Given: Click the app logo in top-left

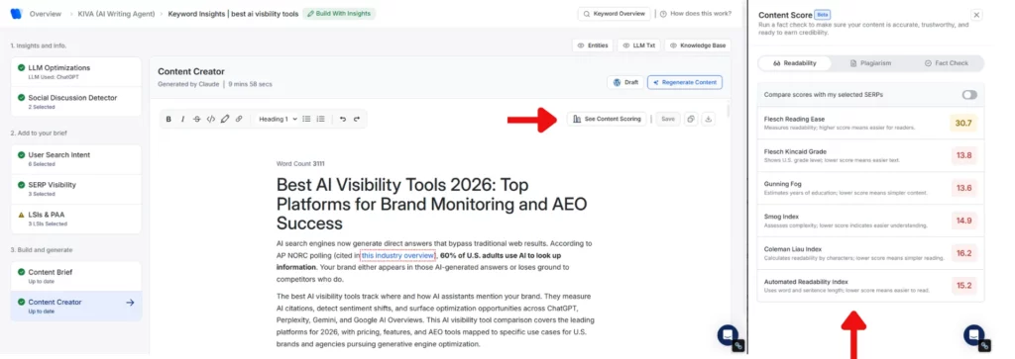Looking at the screenshot, I should (16, 14).
